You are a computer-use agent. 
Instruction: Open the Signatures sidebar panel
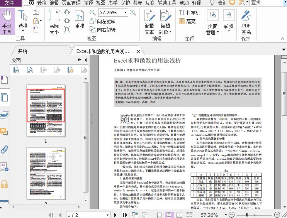tap(4, 167)
